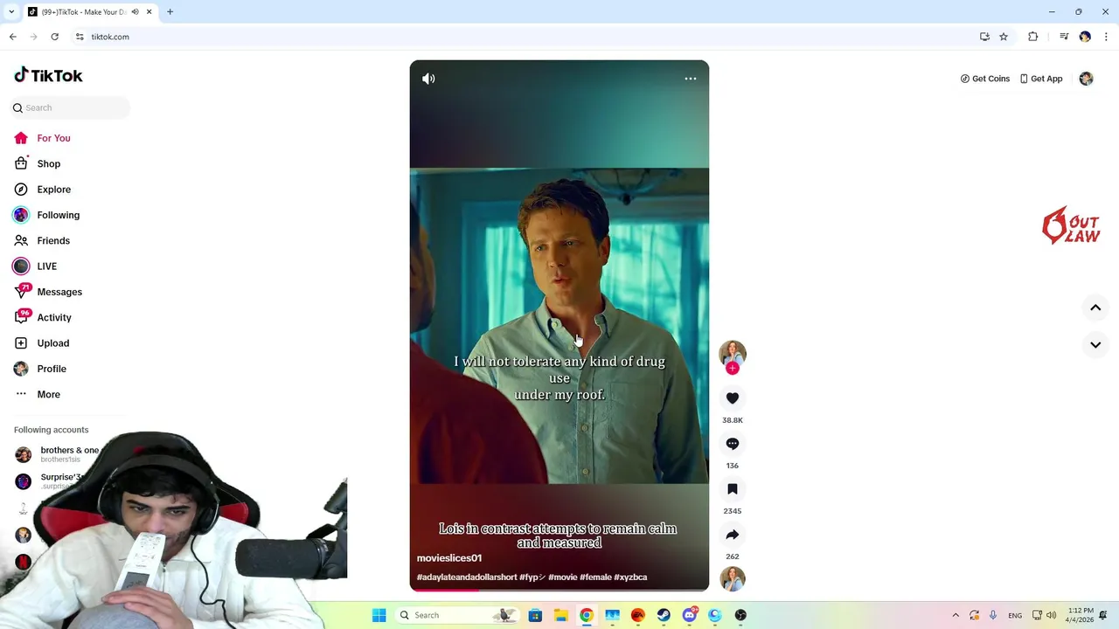The image size is (1119, 629).
Task: Open the media controls icon in Chrome
Action: 1064,37
